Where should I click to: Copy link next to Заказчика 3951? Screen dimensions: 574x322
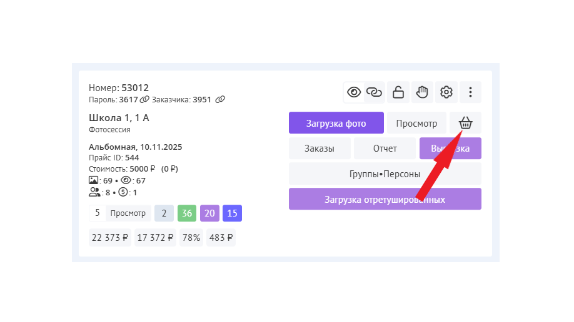click(220, 99)
